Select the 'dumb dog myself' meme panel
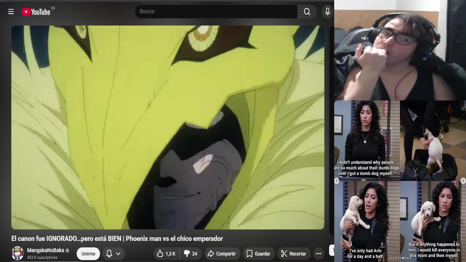 (x=367, y=140)
